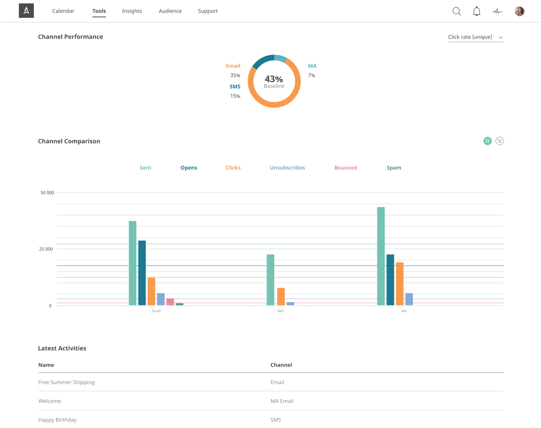The width and height of the screenshot is (541, 428).
Task: Open notifications bell icon
Action: pyautogui.click(x=477, y=11)
